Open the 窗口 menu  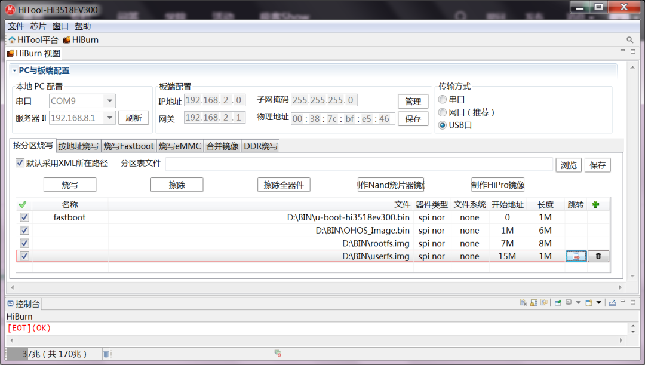pyautogui.click(x=60, y=26)
